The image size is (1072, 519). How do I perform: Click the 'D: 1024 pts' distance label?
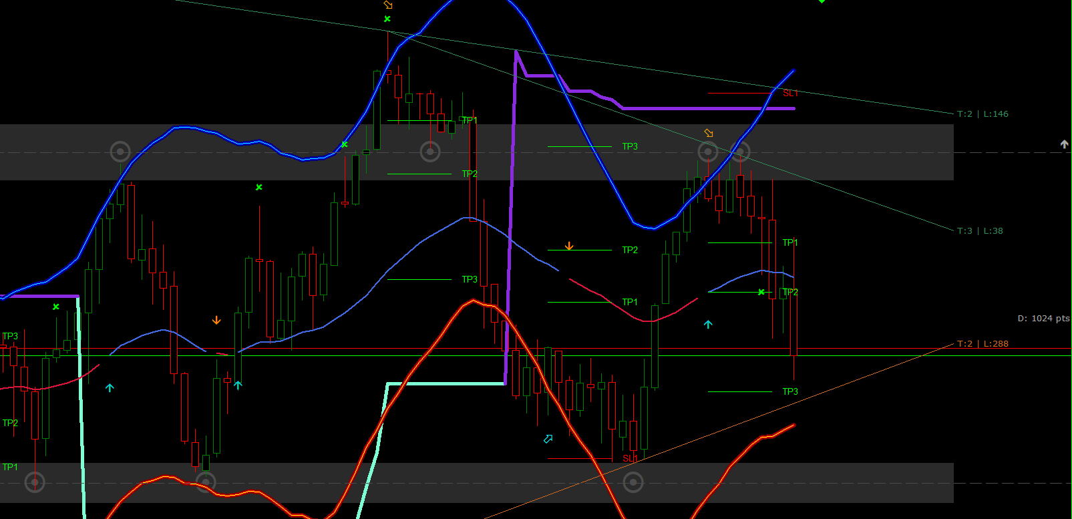(x=1043, y=319)
